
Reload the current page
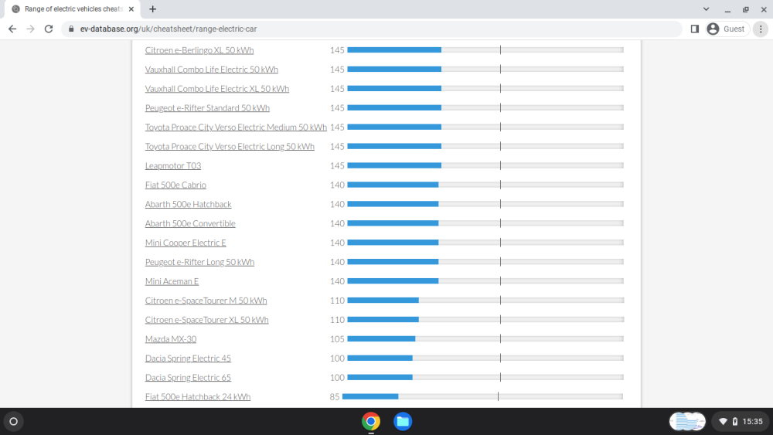[48, 29]
